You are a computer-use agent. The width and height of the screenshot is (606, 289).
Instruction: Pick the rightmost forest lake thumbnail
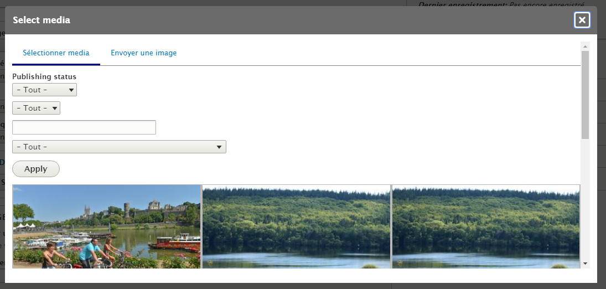486,226
